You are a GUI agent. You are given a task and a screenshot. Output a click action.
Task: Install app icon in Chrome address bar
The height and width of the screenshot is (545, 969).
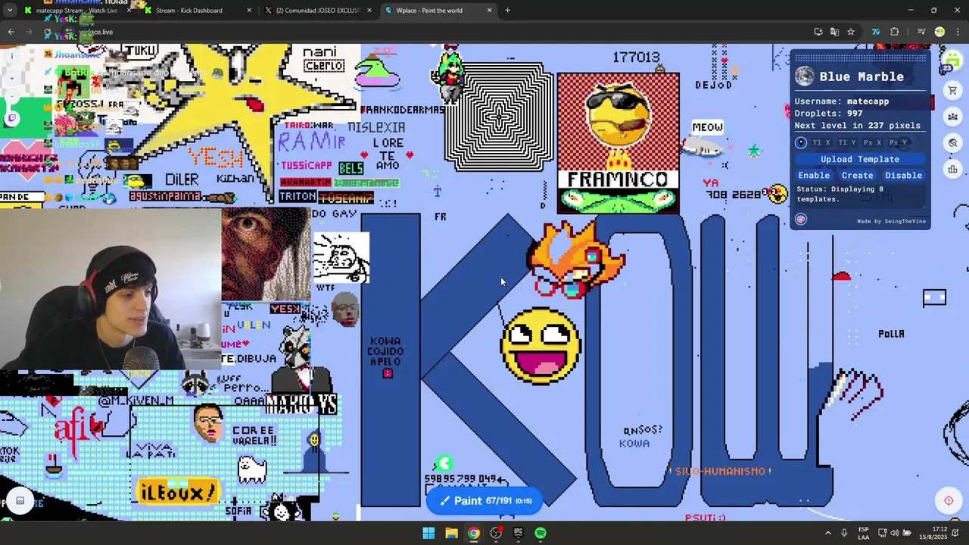click(818, 32)
